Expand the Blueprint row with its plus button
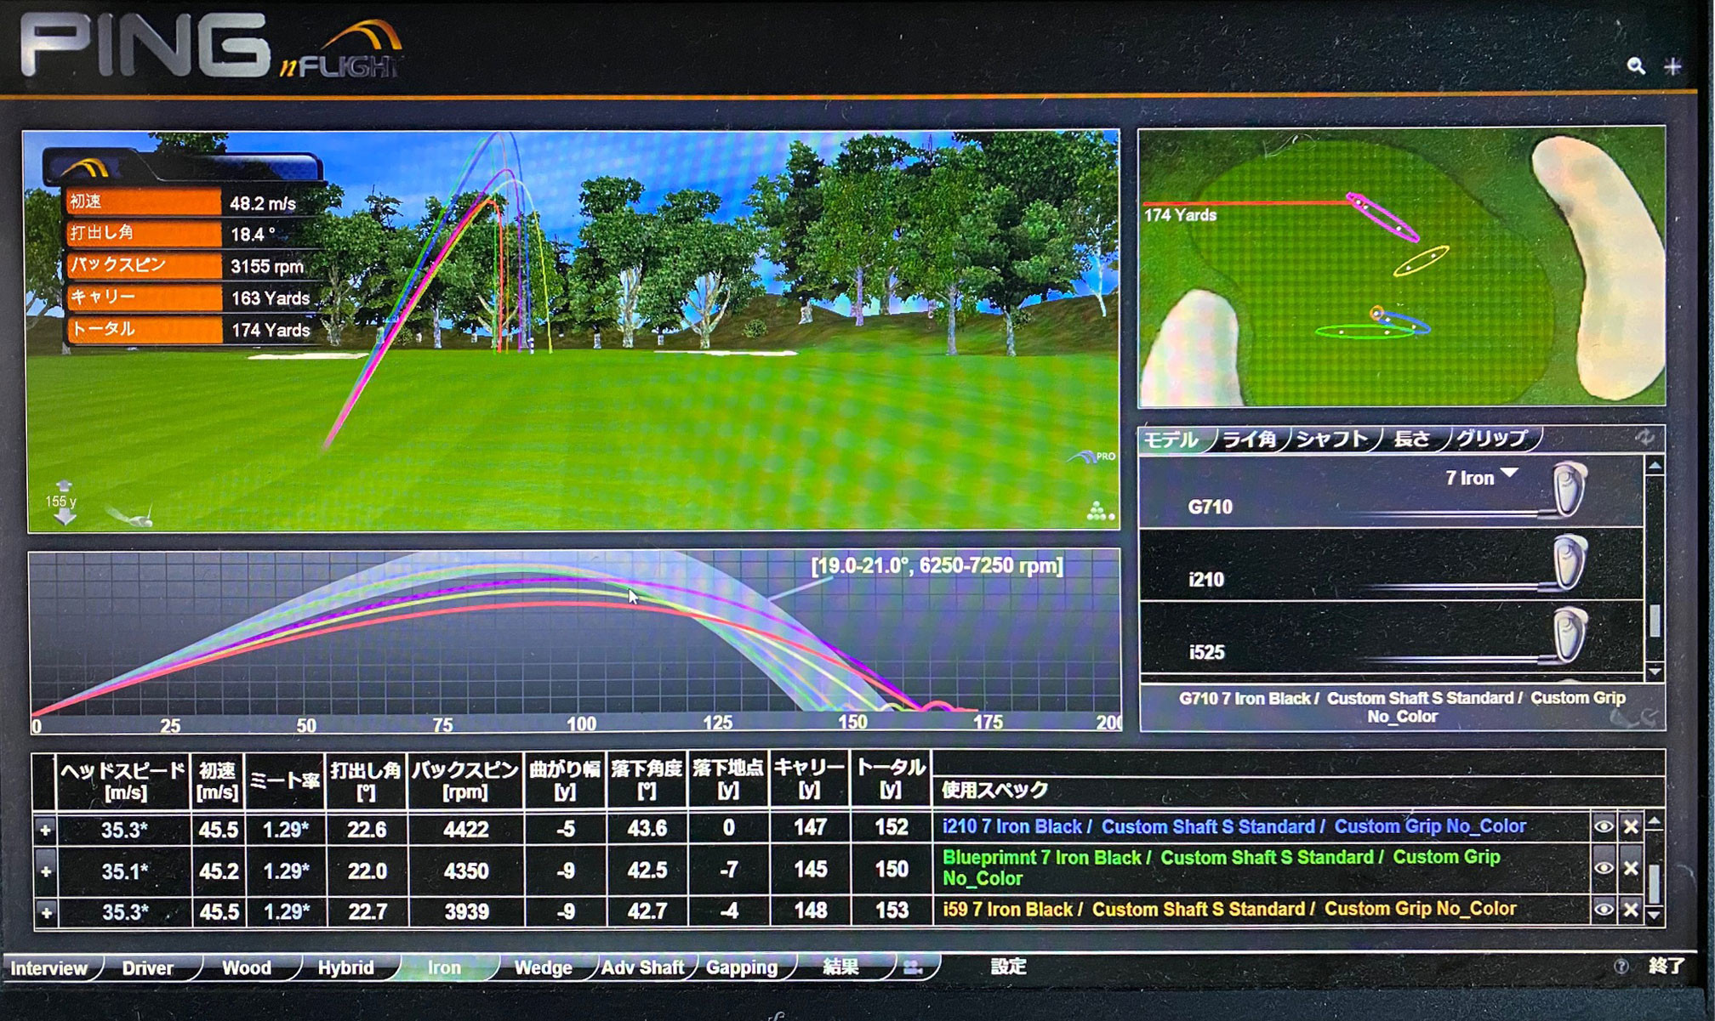Screen dimensions: 1715x1021 pyautogui.click(x=45, y=871)
